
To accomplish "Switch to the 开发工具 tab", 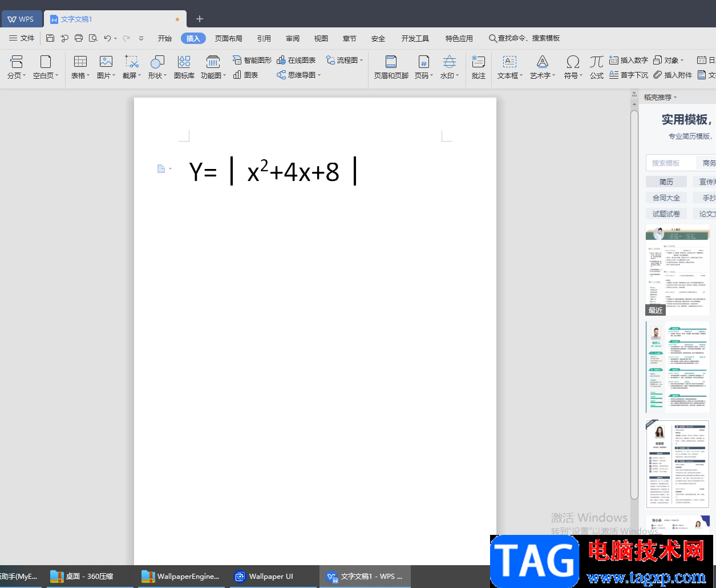I will (415, 38).
